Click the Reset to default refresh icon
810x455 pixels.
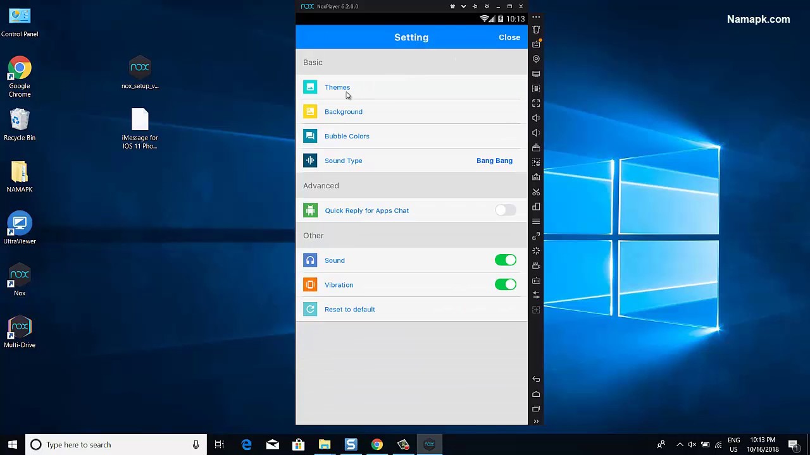pos(310,309)
